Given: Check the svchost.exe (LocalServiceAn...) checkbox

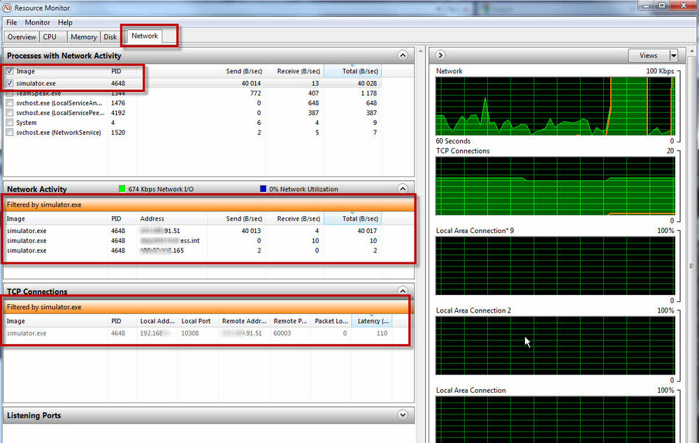Looking at the screenshot, I should pyautogui.click(x=9, y=103).
